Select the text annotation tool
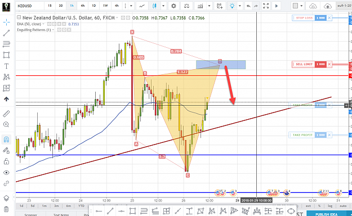 coord(6,66)
